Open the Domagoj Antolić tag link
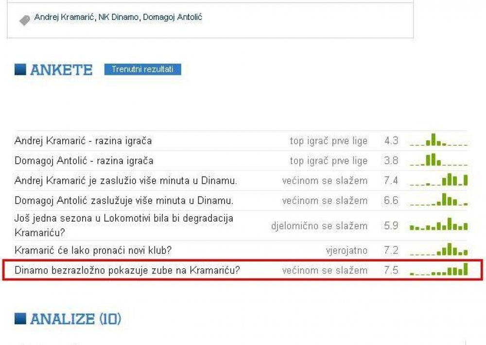486x345 pixels. click(x=173, y=17)
